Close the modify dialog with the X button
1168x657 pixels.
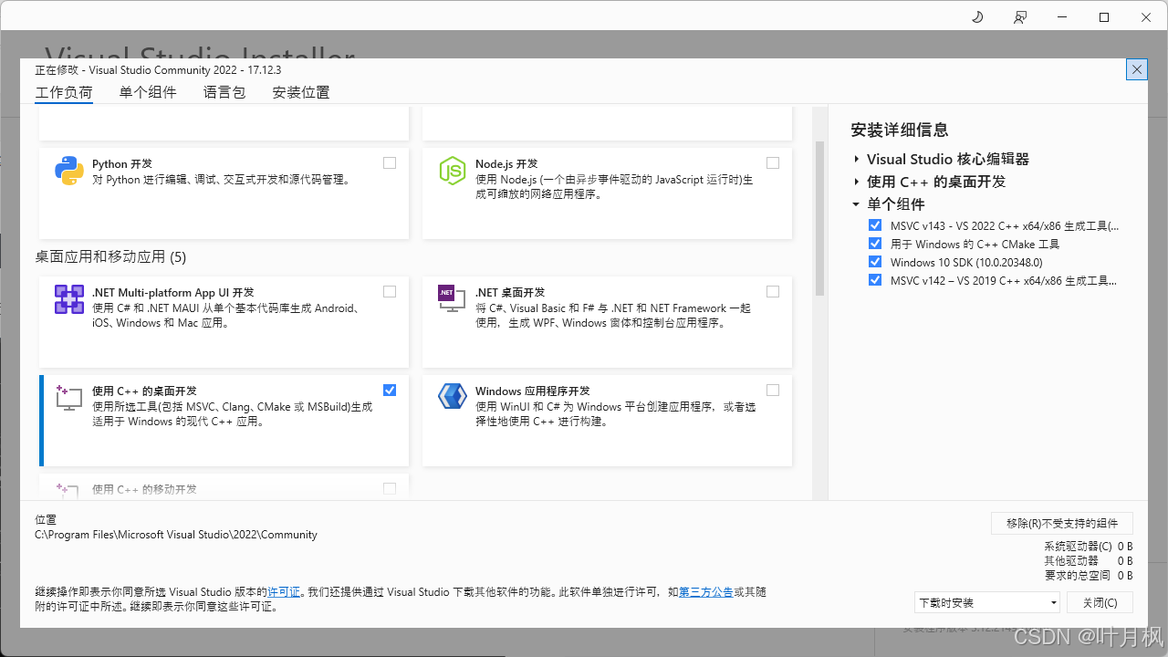pyautogui.click(x=1136, y=69)
